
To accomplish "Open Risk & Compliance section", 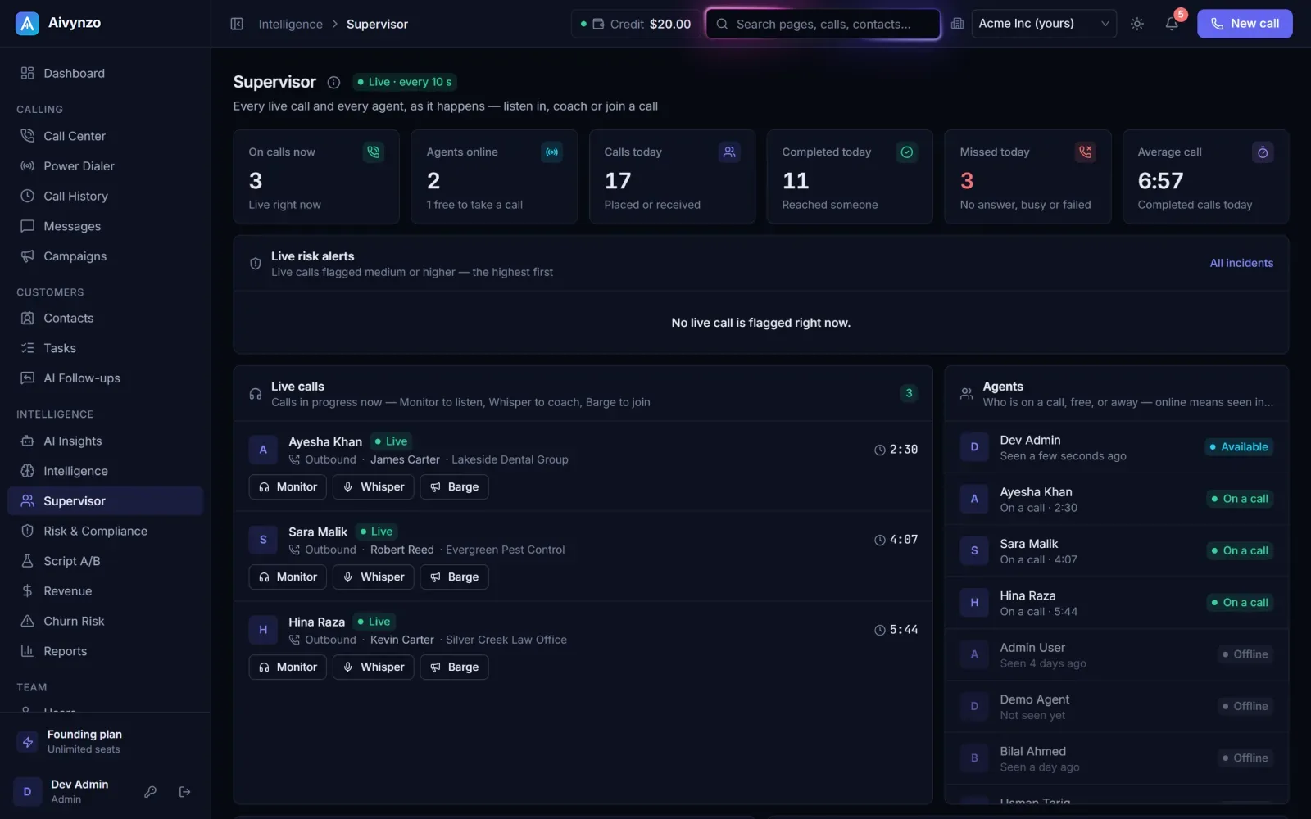I will pos(105,531).
